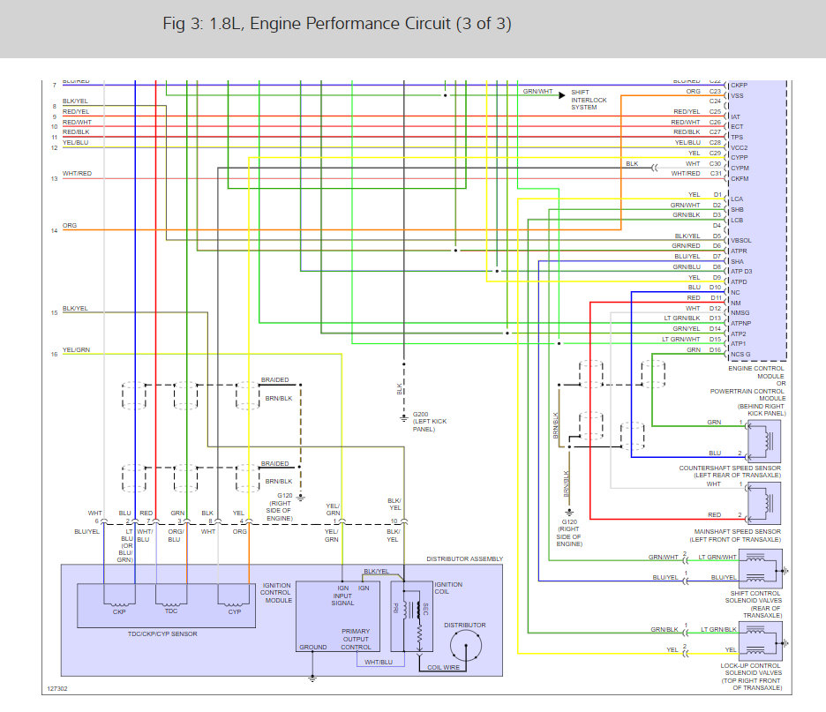Click the 'ATPR' module pin label

(740, 251)
